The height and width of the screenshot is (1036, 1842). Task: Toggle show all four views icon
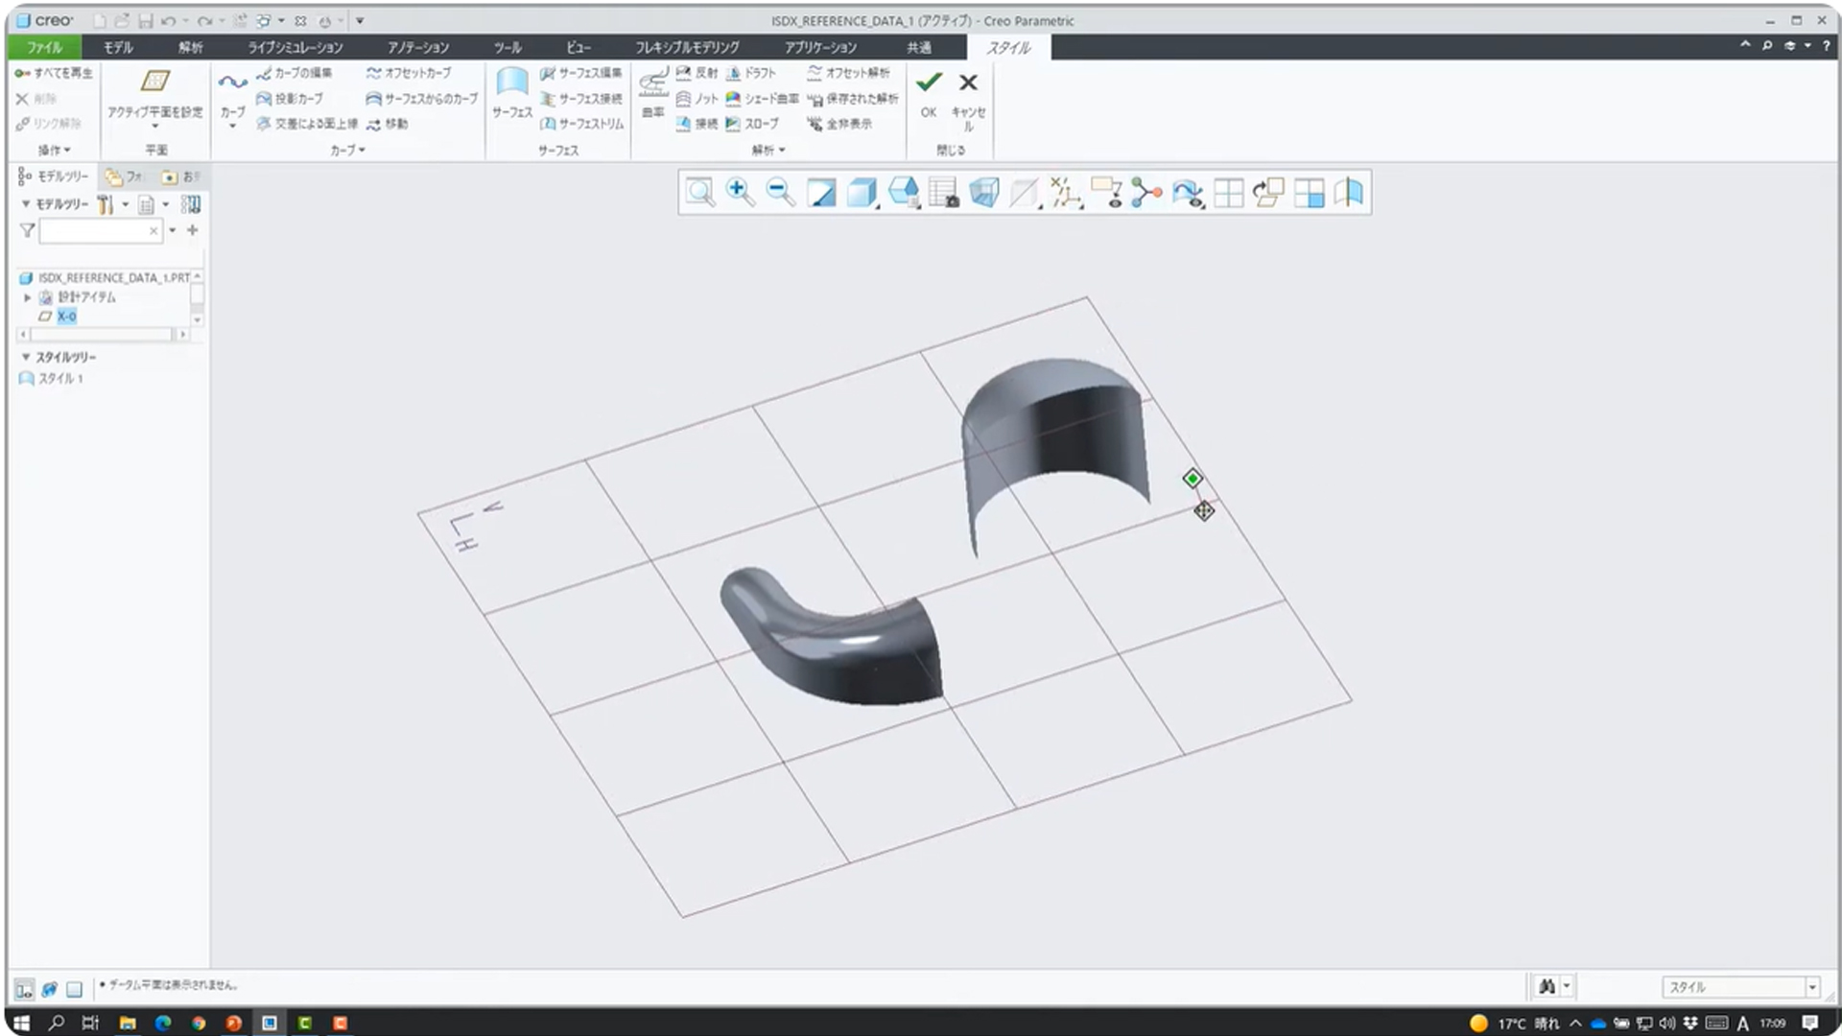[1228, 192]
